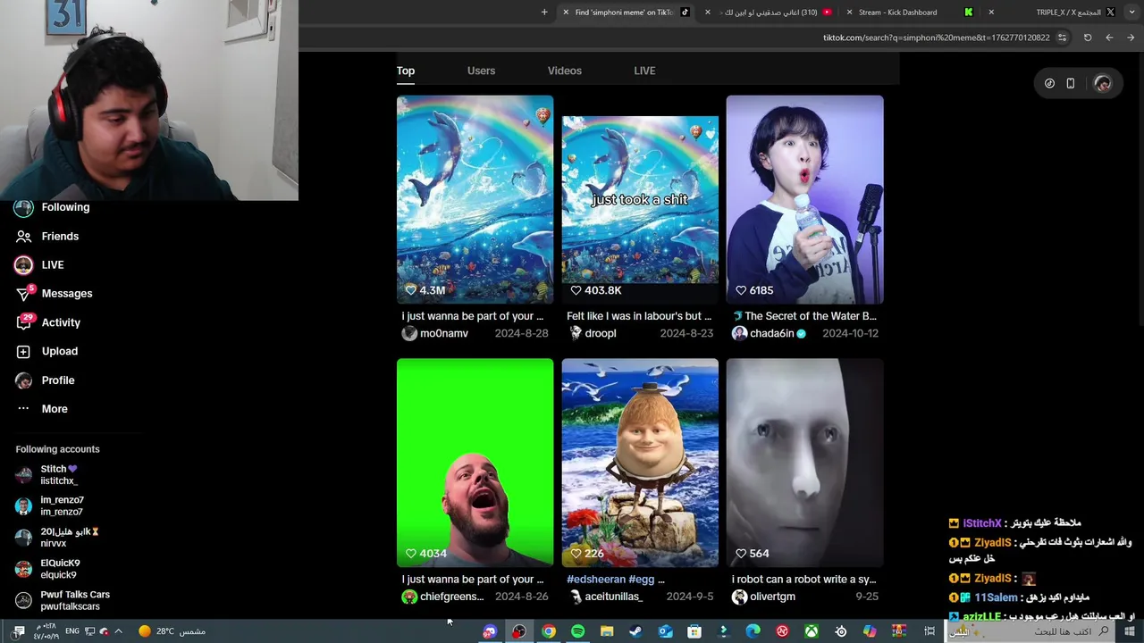
Task: Open Spotify from the taskbar
Action: [577, 631]
